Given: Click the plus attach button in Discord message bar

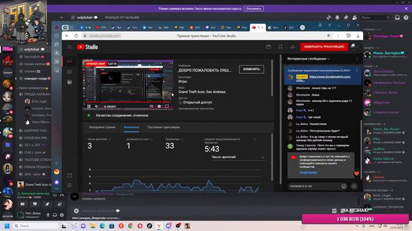Looking at the screenshot, I should tap(76, 210).
